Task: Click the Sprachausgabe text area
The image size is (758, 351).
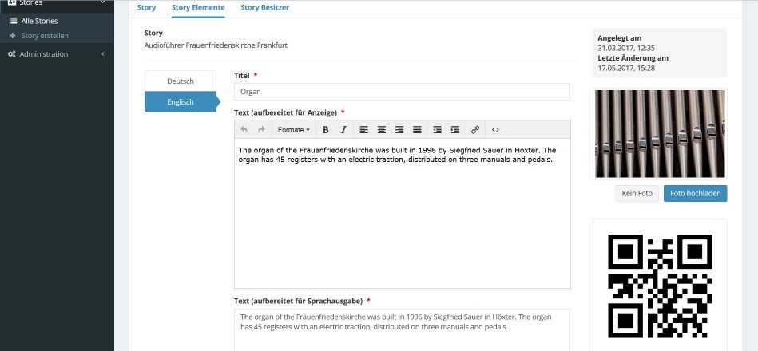Action: click(402, 330)
